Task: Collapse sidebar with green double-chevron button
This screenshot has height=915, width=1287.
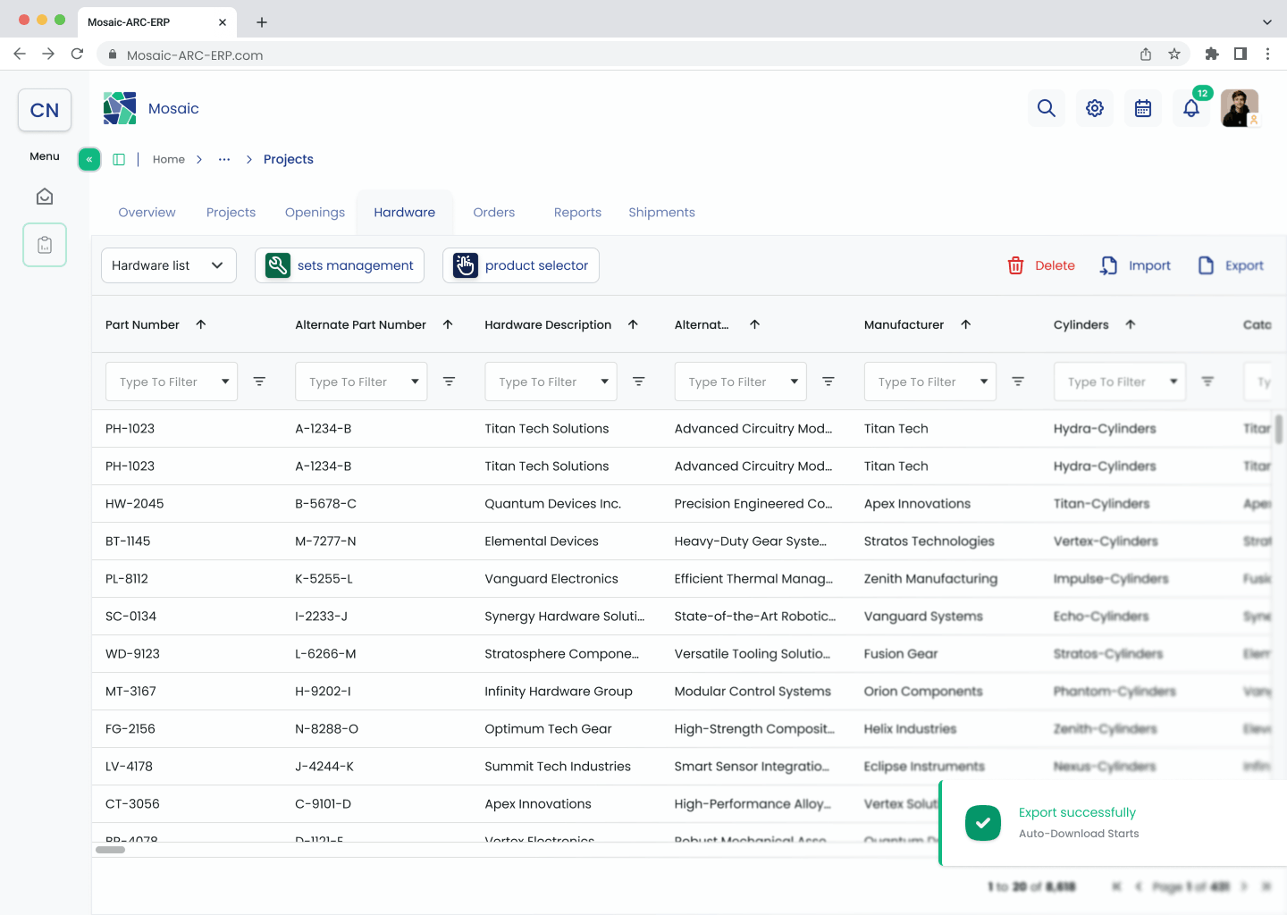Action: 89,159
